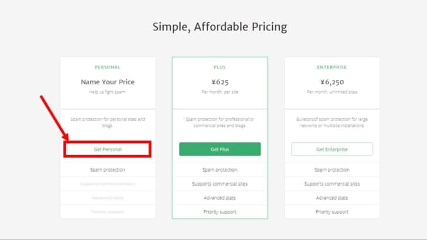427x240 pixels.
Task: Select the PERSONAL plan heading
Action: (x=107, y=67)
